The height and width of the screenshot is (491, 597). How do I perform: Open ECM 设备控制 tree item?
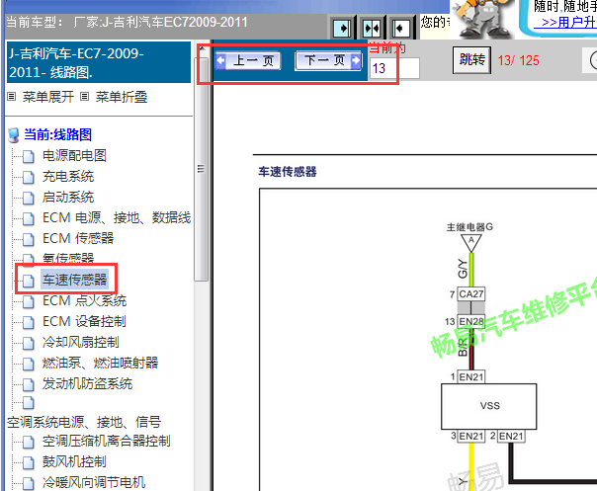pyautogui.click(x=84, y=321)
